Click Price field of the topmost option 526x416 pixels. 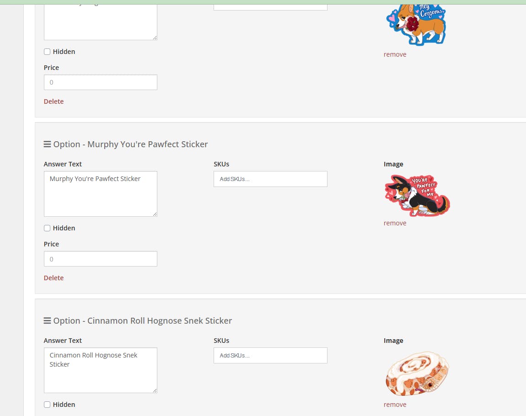coord(101,82)
